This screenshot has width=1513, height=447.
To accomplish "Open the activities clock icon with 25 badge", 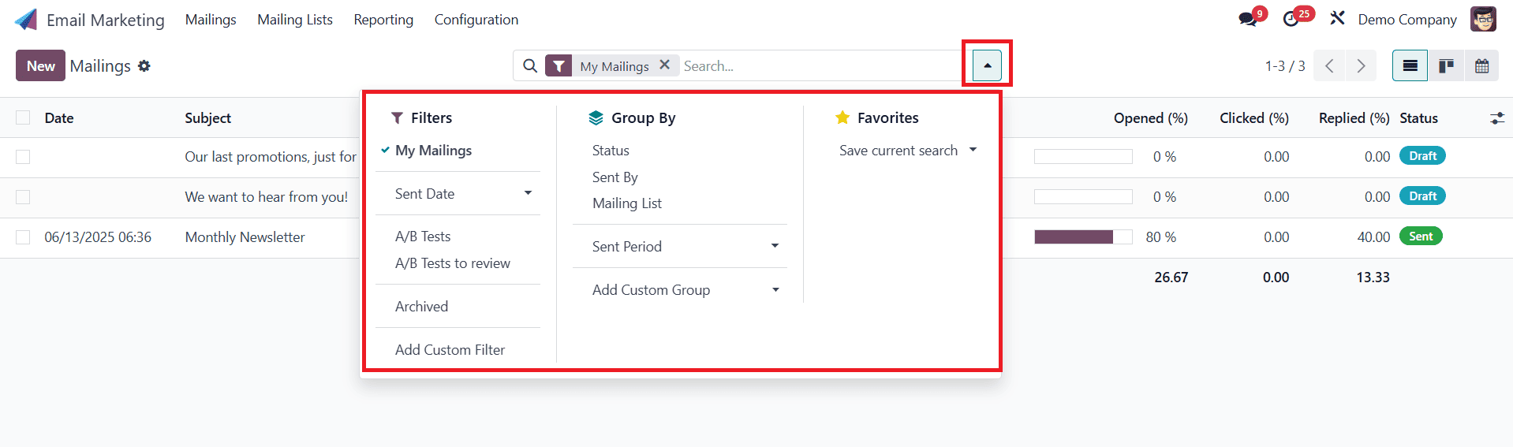I will click(1291, 19).
